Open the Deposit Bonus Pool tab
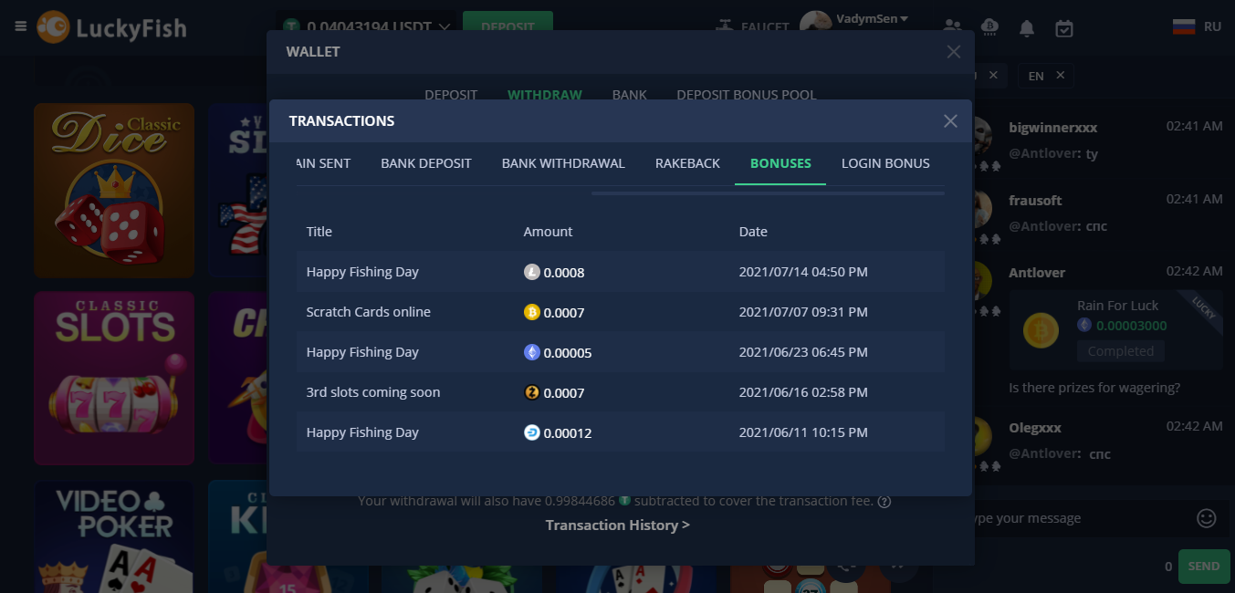Image resolution: width=1235 pixels, height=593 pixels. (747, 95)
